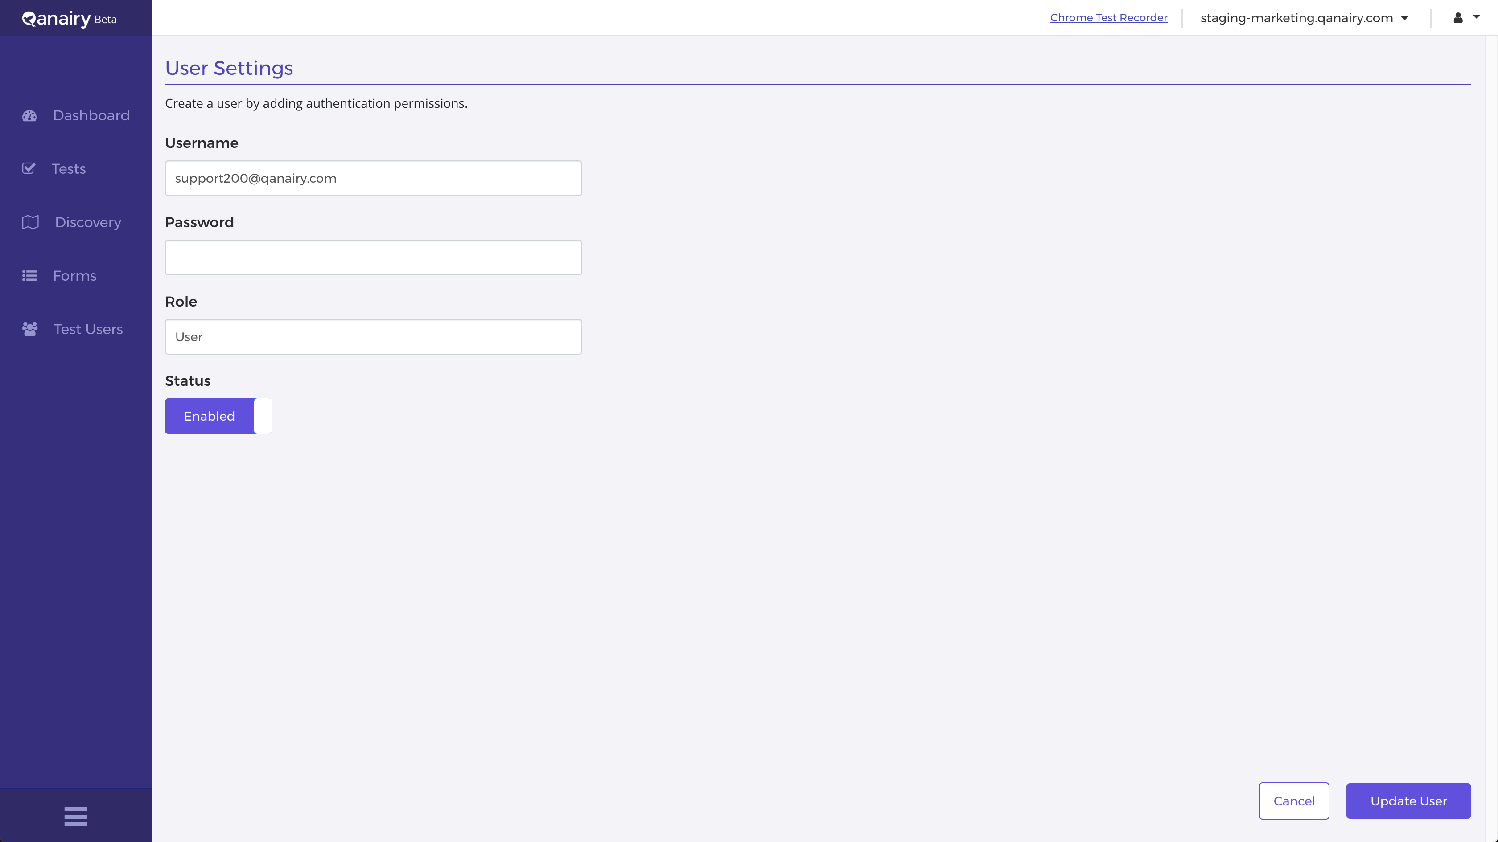Expand the staging-marketing.qanairy.com domain dropdown
Image resolution: width=1498 pixels, height=842 pixels.
(x=1305, y=18)
